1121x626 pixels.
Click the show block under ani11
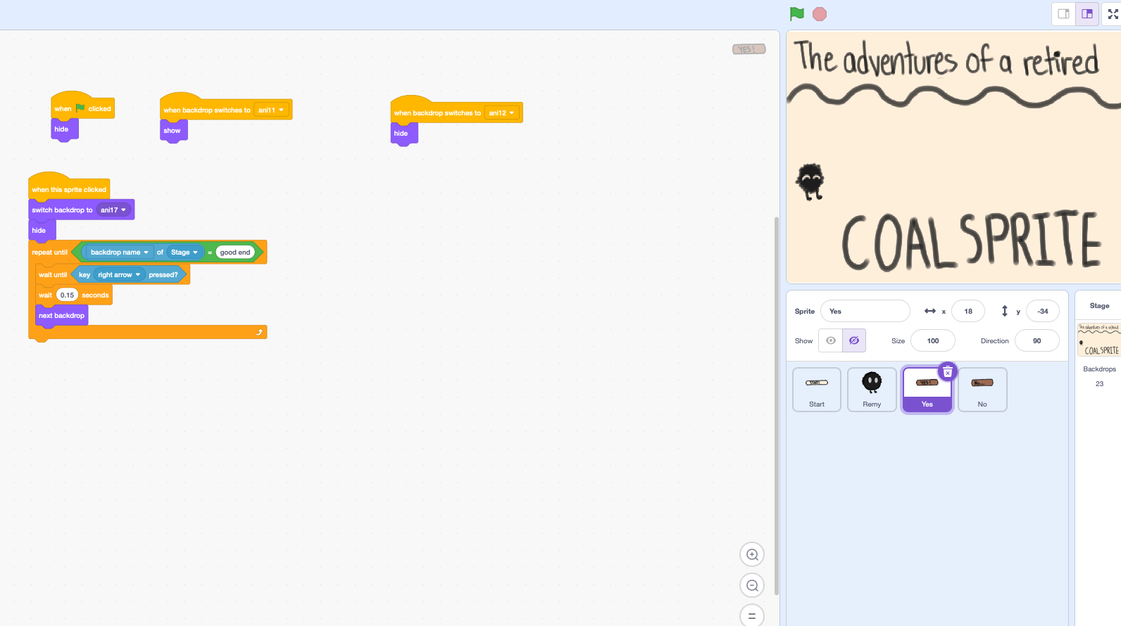click(x=173, y=130)
